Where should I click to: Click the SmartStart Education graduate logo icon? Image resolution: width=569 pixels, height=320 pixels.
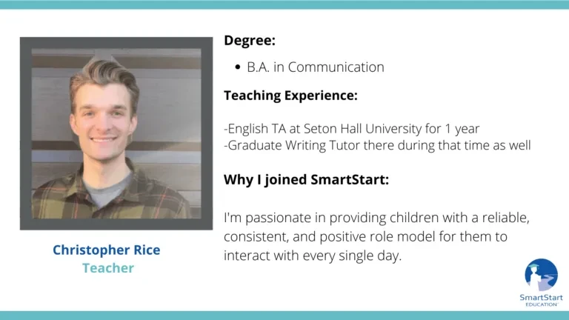[x=541, y=275]
